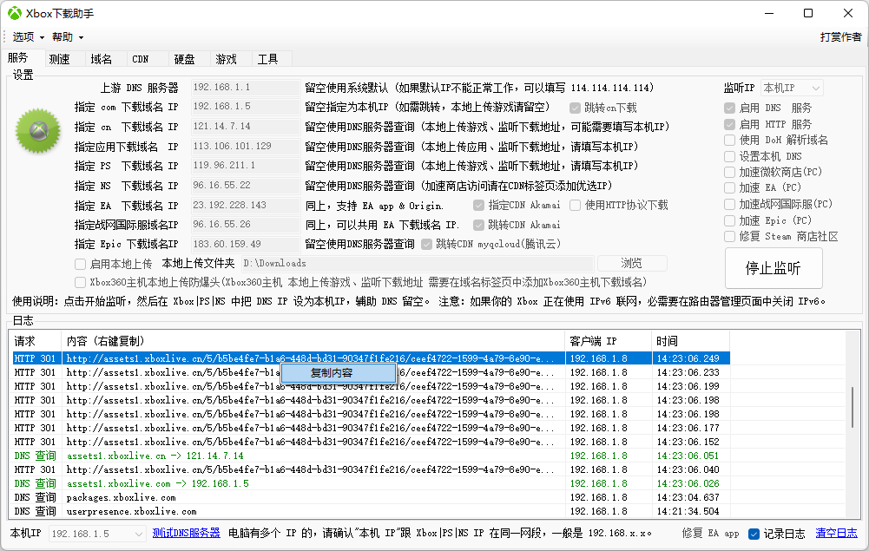Screen dimensions: 869x551
Task: Select log row assets1.xboxlive.com -> 192.168.1.5
Action: coord(371,483)
